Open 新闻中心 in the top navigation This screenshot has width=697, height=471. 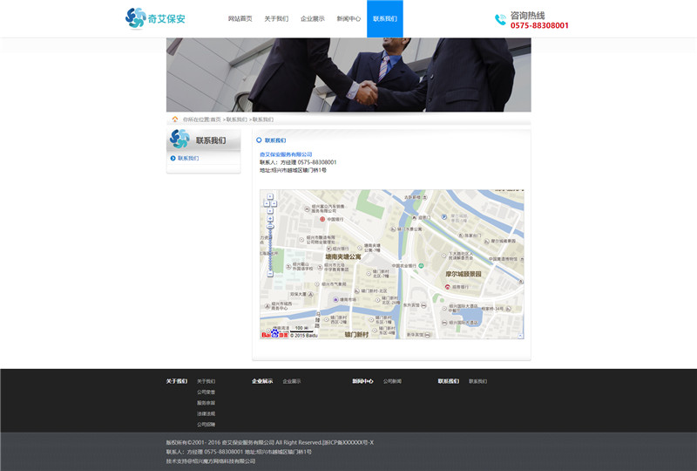pyautogui.click(x=348, y=18)
